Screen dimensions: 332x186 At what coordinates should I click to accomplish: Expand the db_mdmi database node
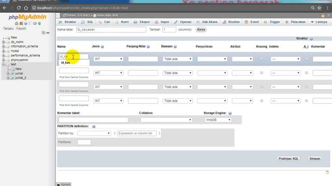coord(4,42)
